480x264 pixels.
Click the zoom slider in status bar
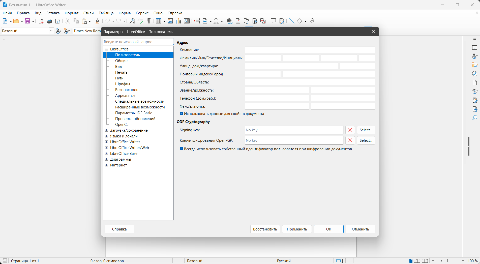[x=448, y=261]
